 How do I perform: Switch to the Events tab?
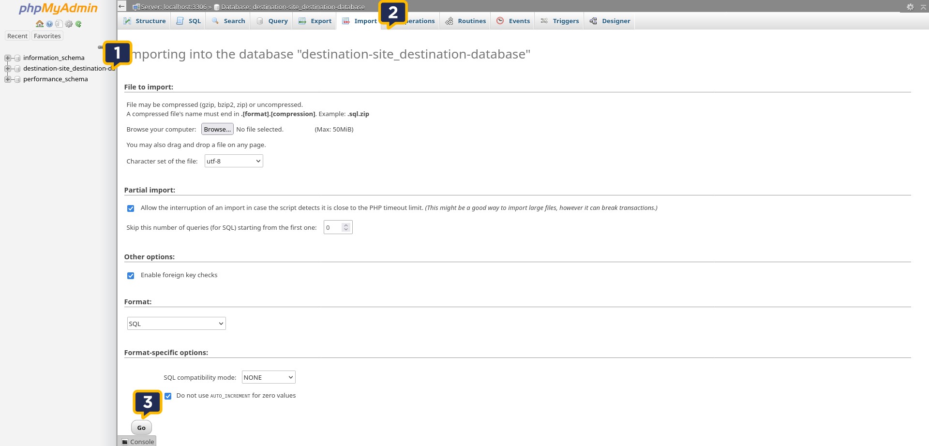pos(513,21)
